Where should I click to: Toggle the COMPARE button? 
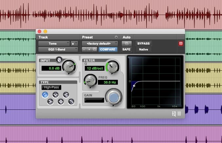[x=108, y=50]
